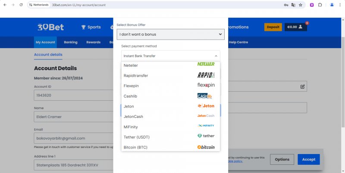Pick the Jeton payment option
The height and width of the screenshot is (173, 345).
point(170,106)
